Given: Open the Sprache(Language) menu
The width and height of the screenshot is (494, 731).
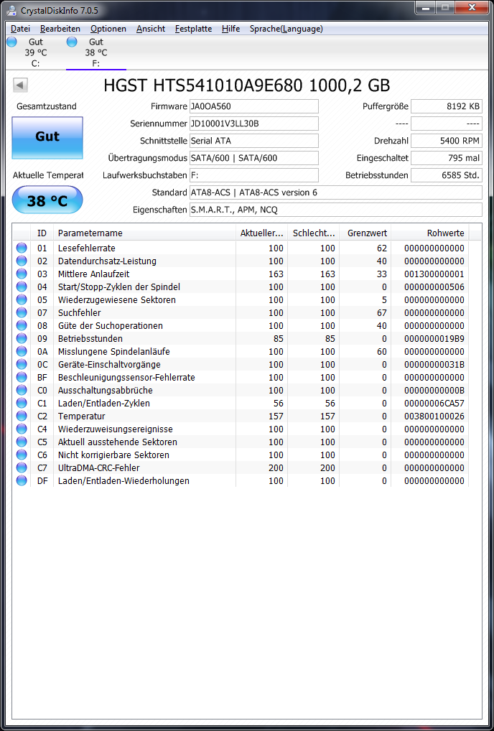Looking at the screenshot, I should pos(286,29).
